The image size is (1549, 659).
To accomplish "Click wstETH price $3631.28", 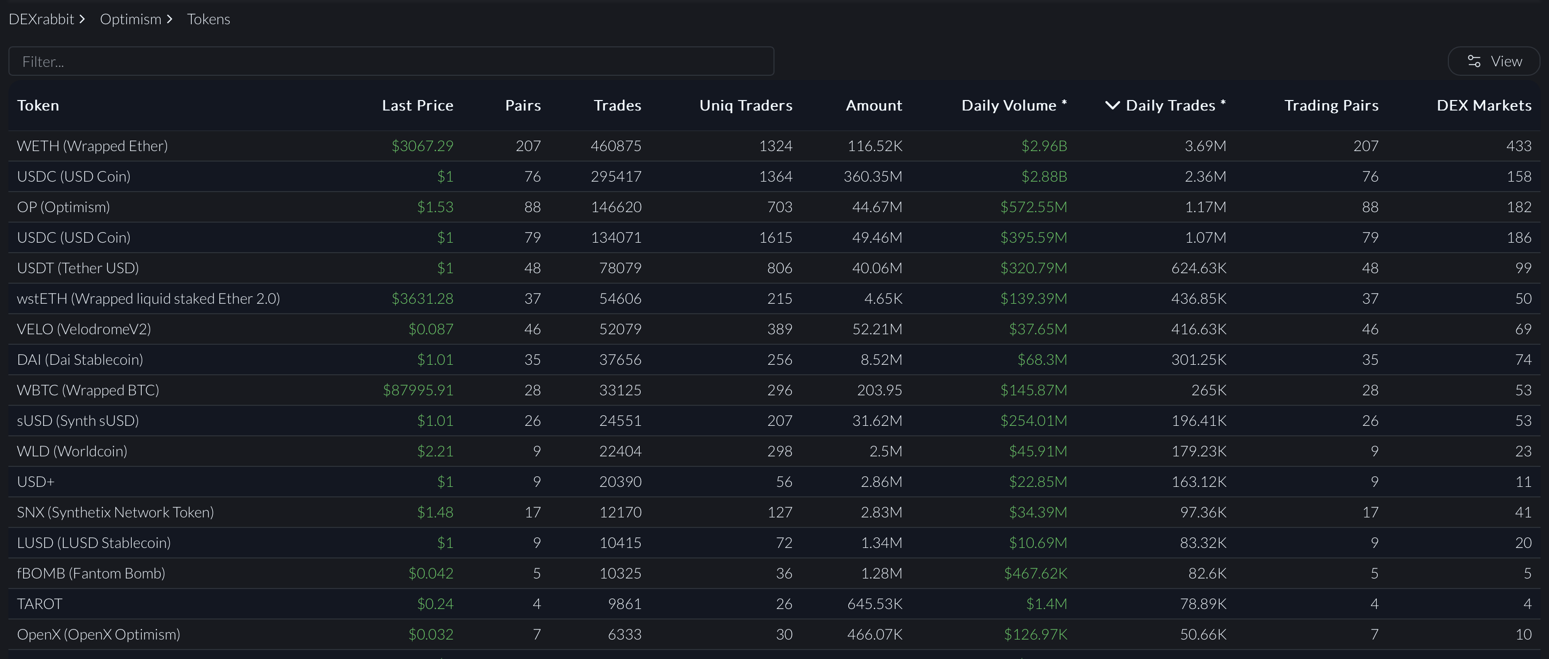I will 422,298.
